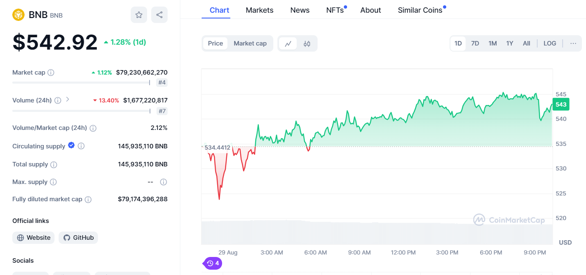586x275 pixels.
Task: Select the All time range
Action: click(x=527, y=43)
